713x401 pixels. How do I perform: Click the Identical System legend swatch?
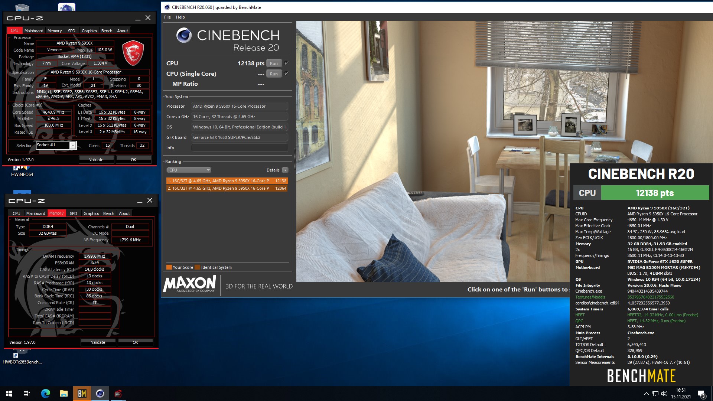click(197, 267)
